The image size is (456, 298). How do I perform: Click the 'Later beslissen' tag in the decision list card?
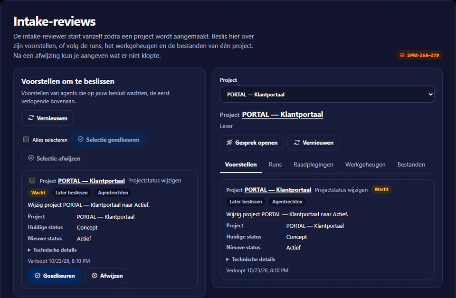[72, 192]
